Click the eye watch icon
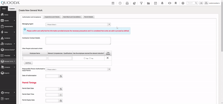Screen dimensions: 223x104 tap(169, 3)
